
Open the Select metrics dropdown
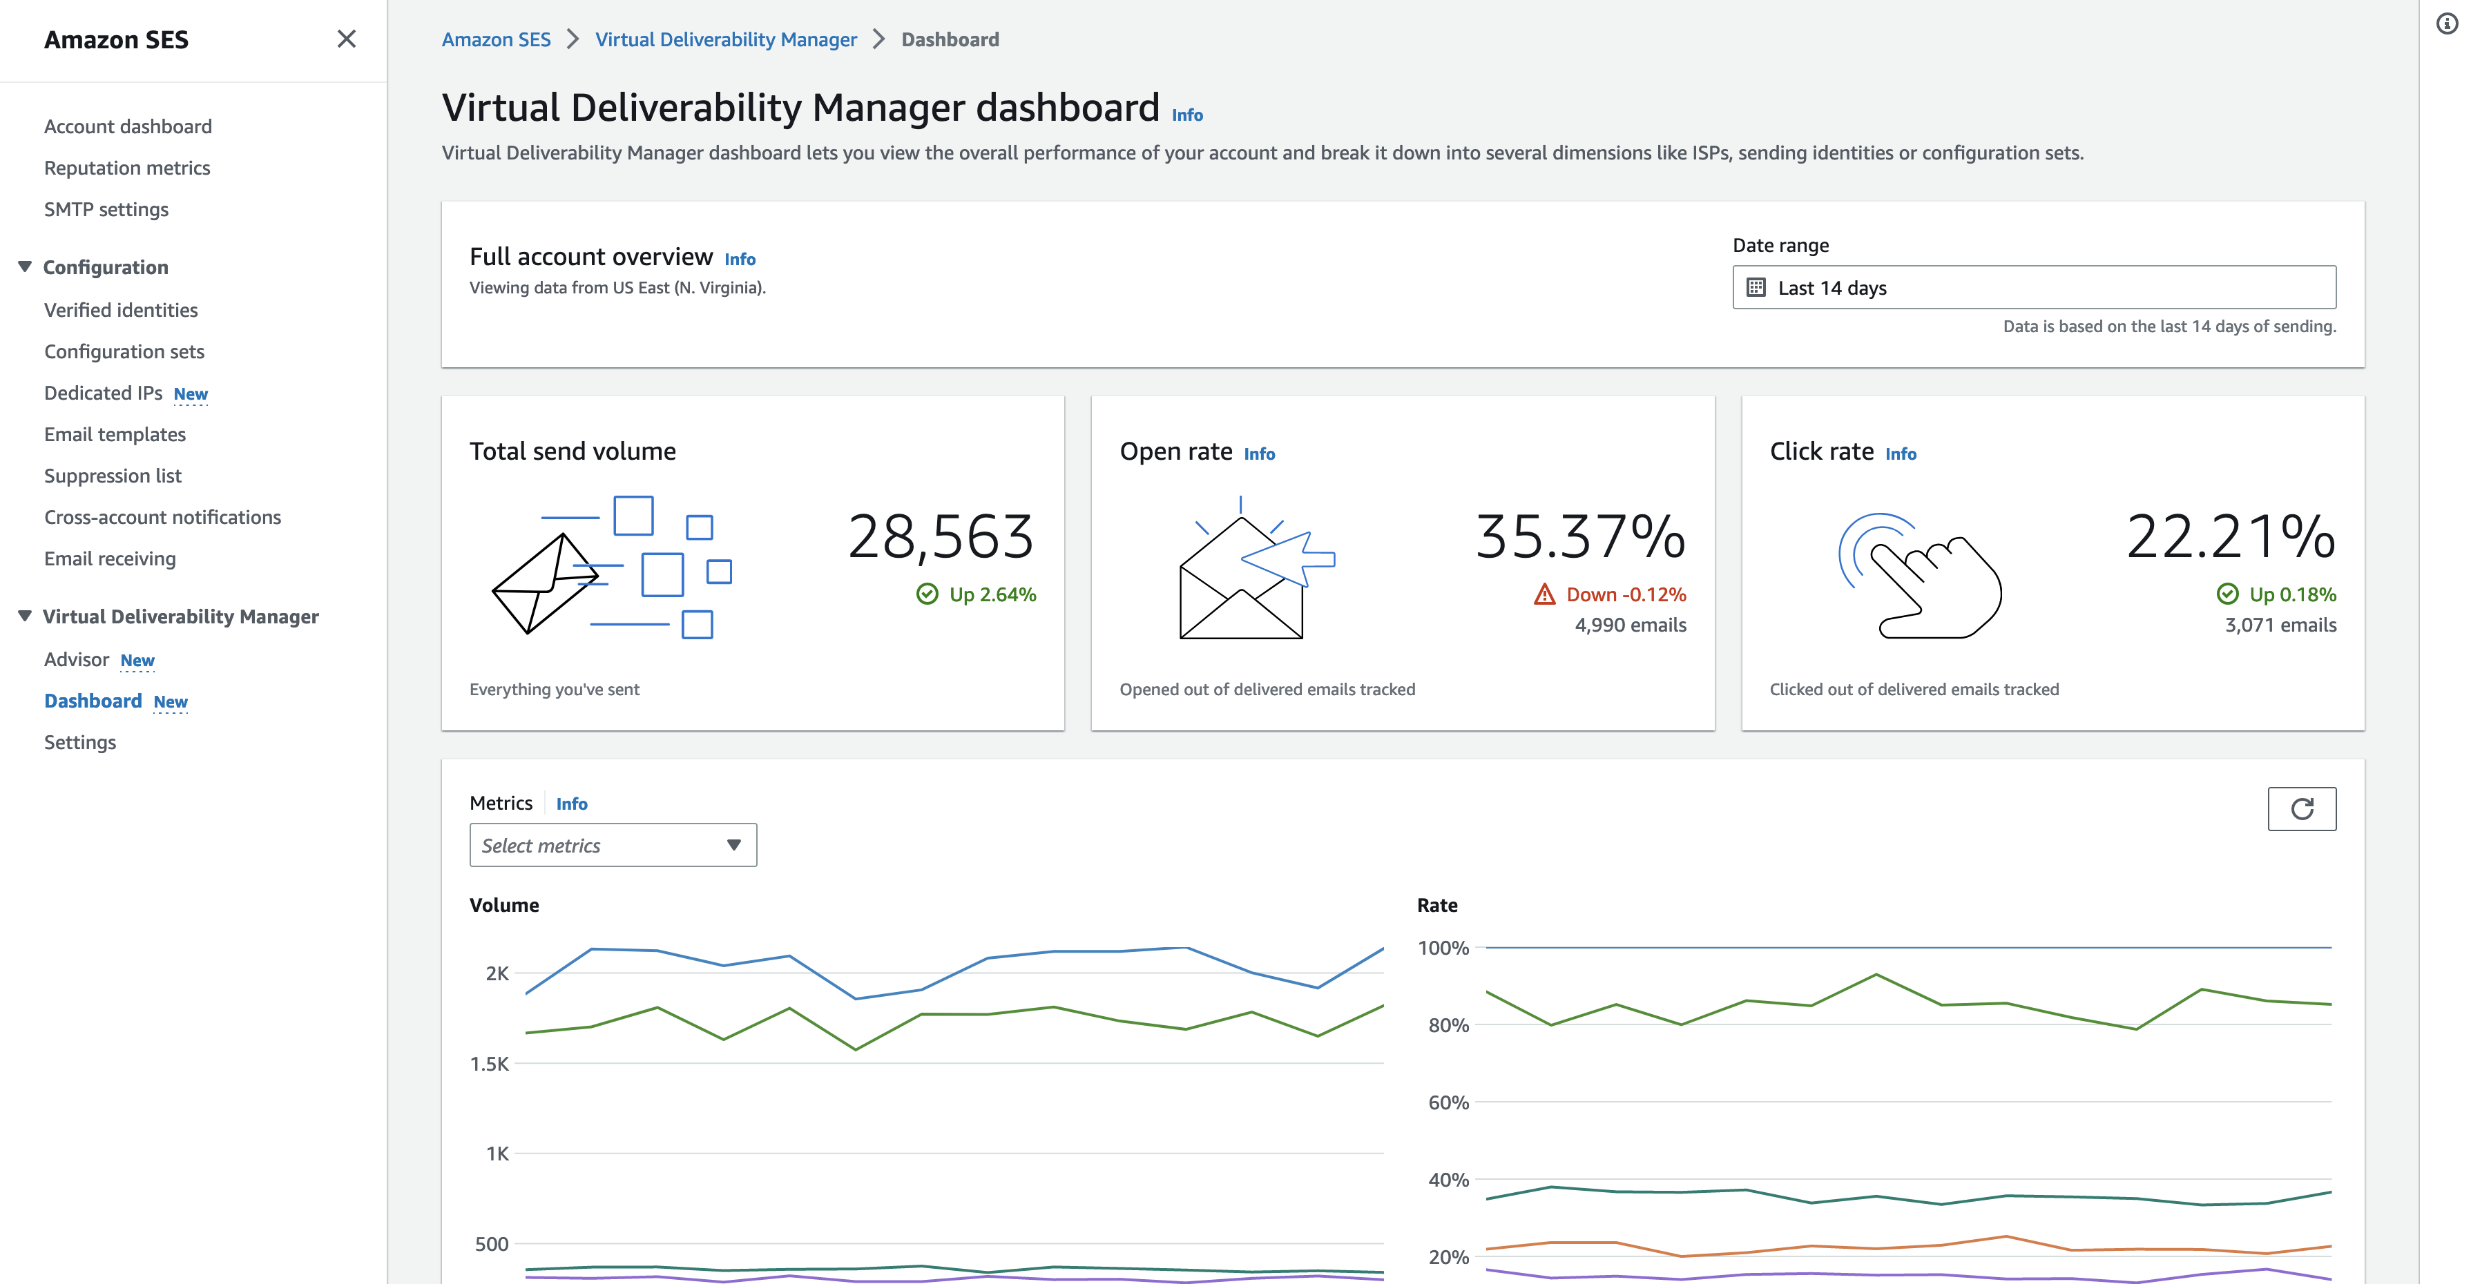point(611,844)
